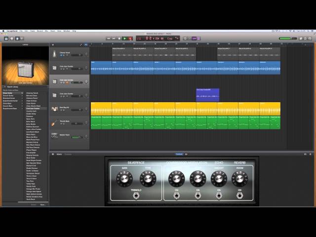Screen dimensions: 316x237
Task: Open the Editors scissors button
Action: (x=22, y=39)
